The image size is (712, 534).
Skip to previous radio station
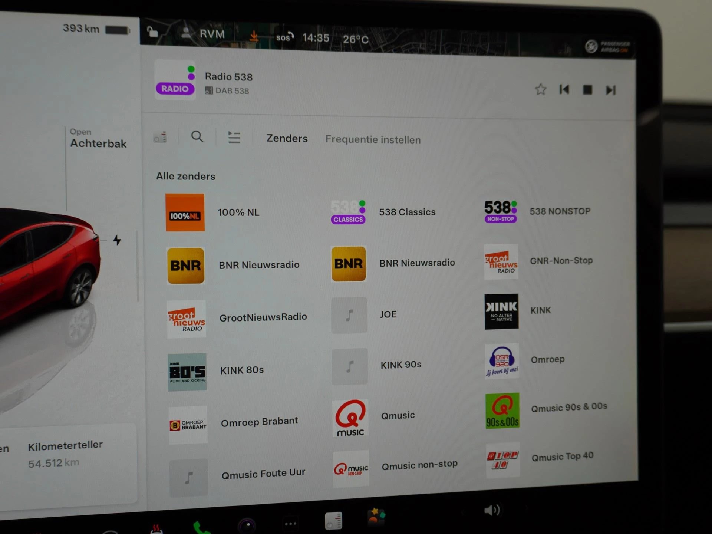tap(564, 89)
